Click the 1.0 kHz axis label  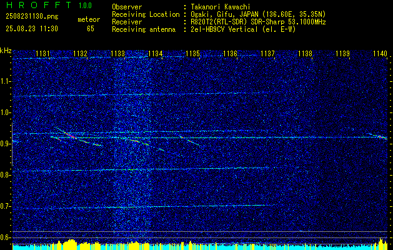coord(5,112)
